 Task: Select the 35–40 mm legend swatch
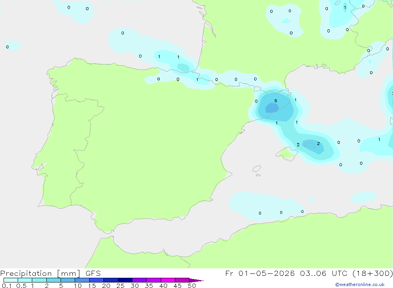[x=154, y=280]
